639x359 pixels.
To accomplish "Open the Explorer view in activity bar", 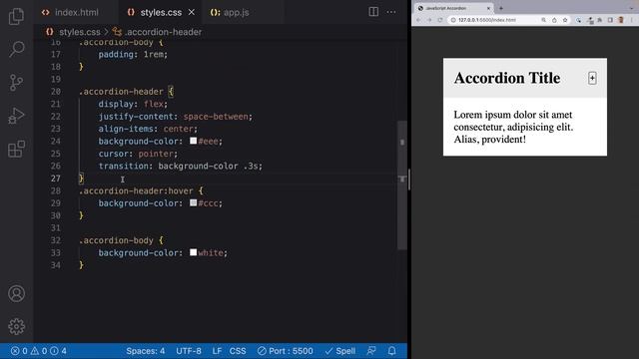I will [x=16, y=16].
